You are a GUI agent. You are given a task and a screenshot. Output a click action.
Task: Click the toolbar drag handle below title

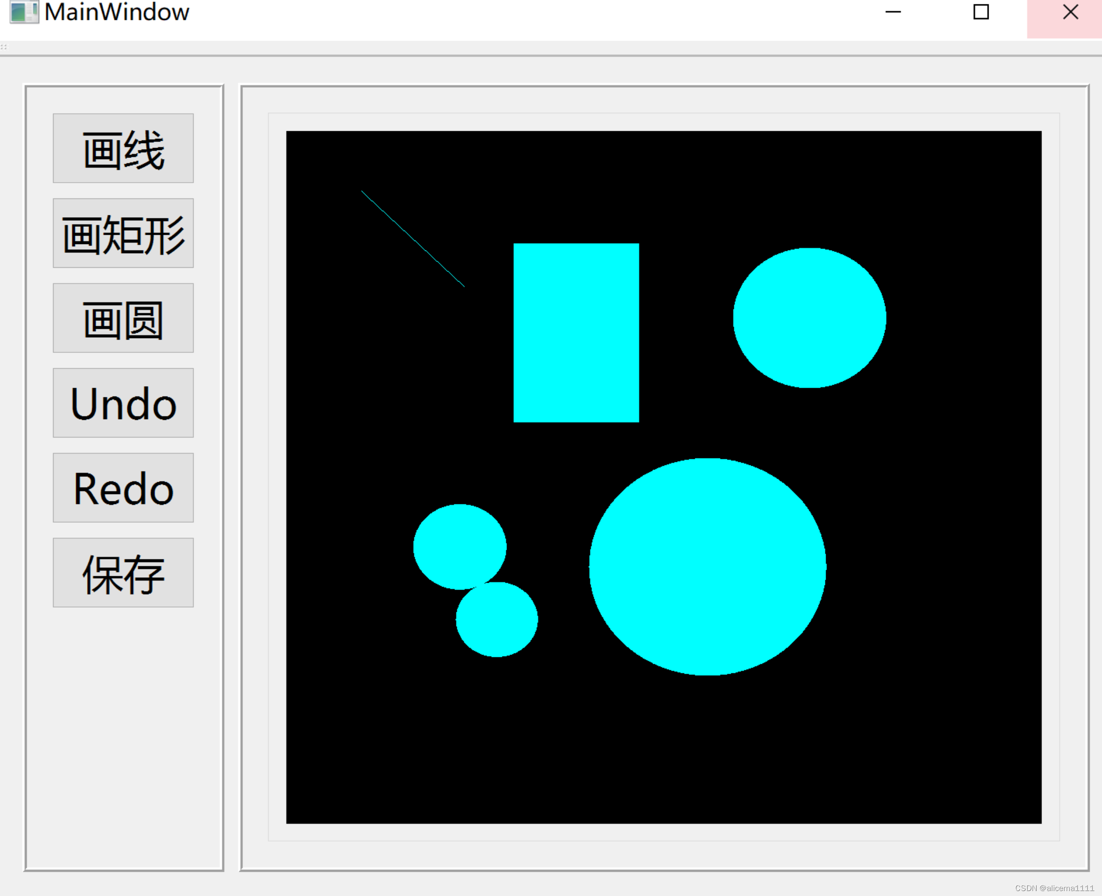coord(3,47)
